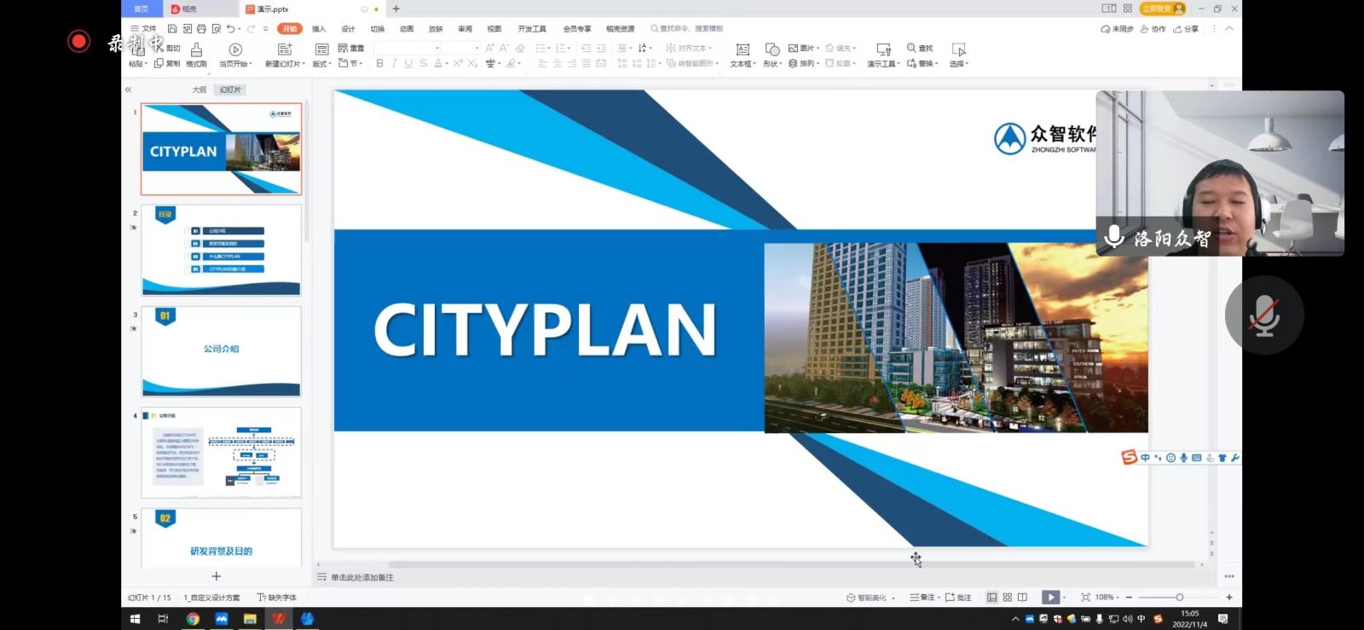The width and height of the screenshot is (1364, 630).
Task: Open File Explorer from the taskbar
Action: pos(250,619)
